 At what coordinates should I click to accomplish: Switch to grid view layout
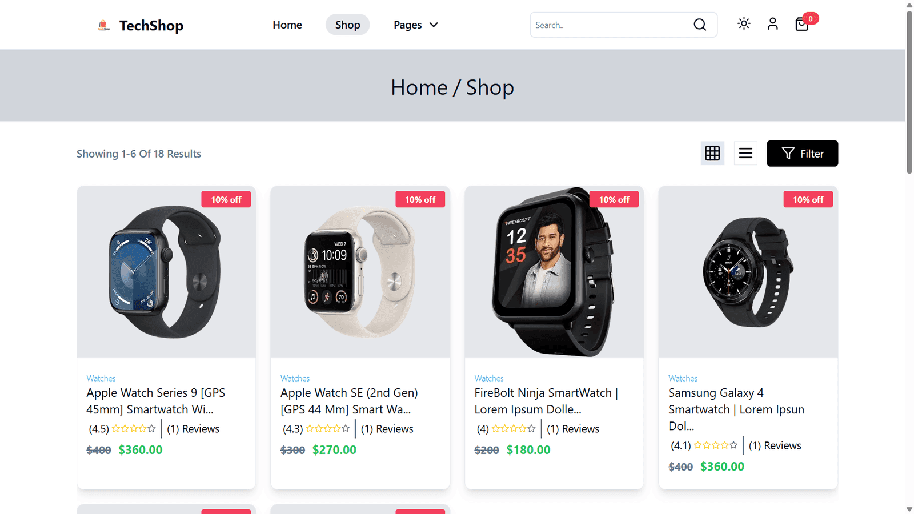[x=712, y=153]
